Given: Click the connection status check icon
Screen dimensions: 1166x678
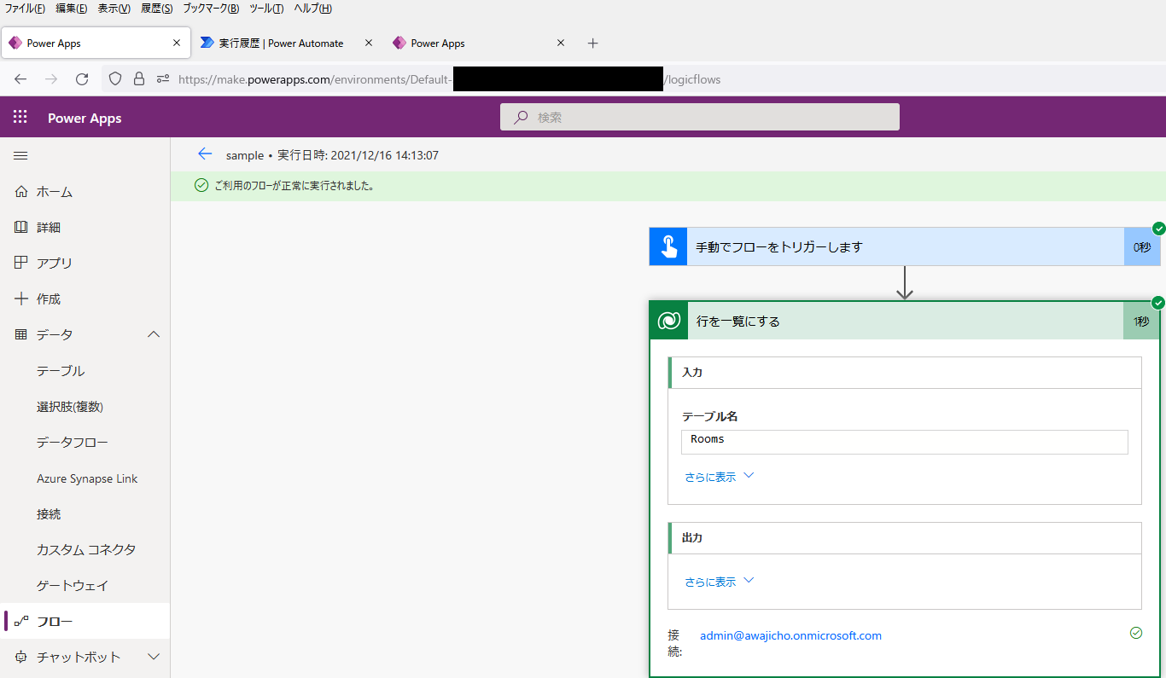Looking at the screenshot, I should point(1135,633).
